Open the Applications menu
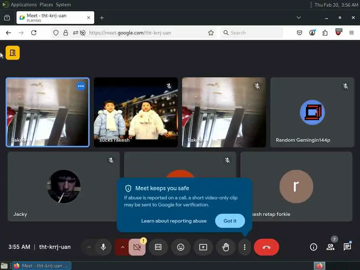 pyautogui.click(x=24, y=5)
